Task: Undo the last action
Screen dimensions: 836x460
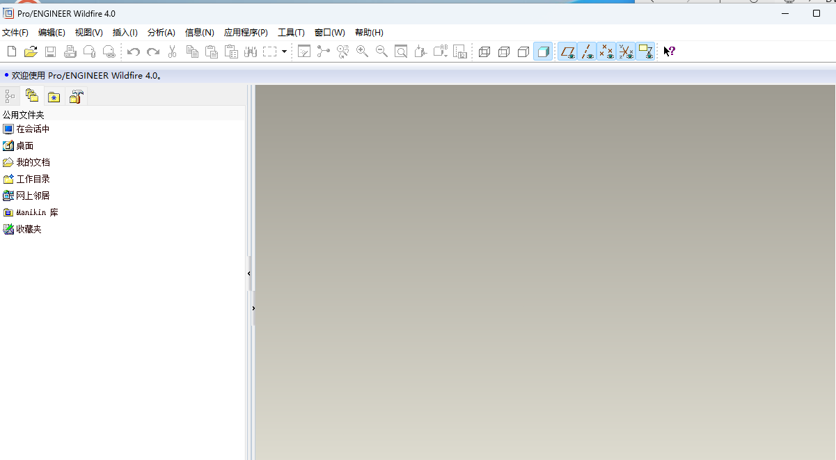Action: (134, 51)
